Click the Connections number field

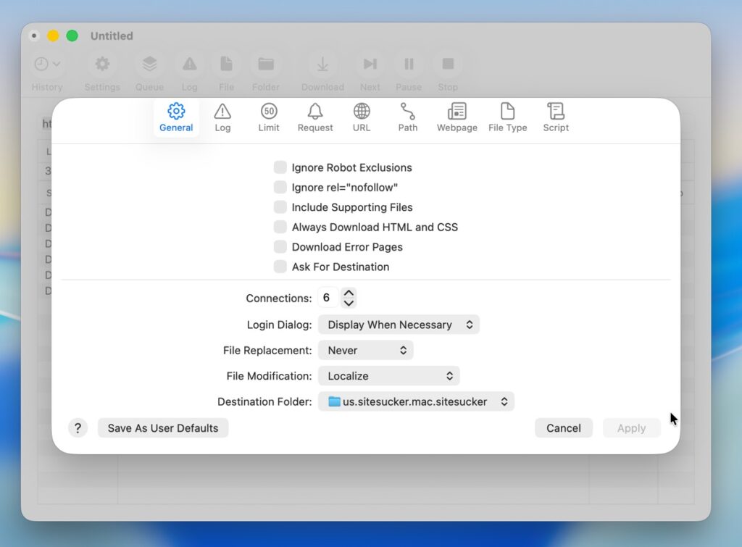(x=327, y=298)
